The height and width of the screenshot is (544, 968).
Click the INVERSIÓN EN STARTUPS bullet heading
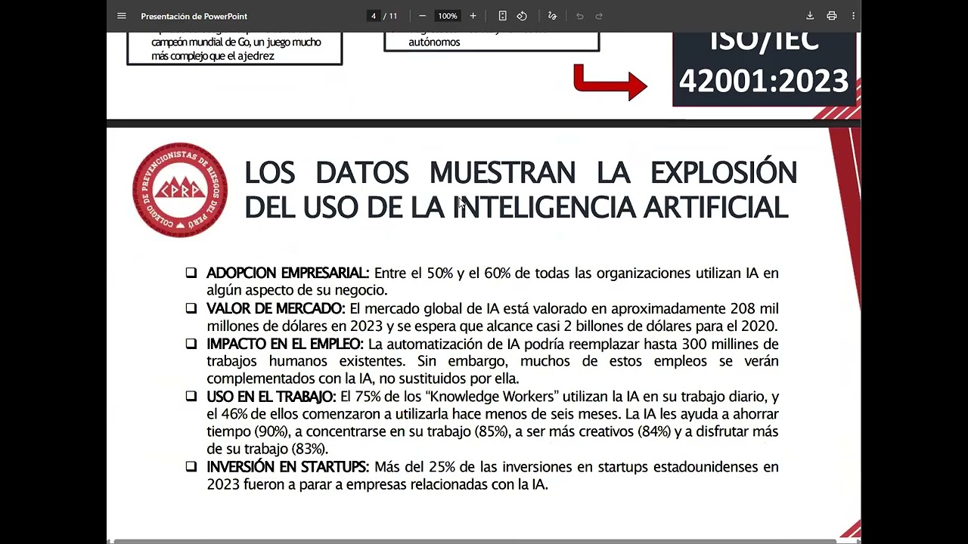click(x=287, y=467)
